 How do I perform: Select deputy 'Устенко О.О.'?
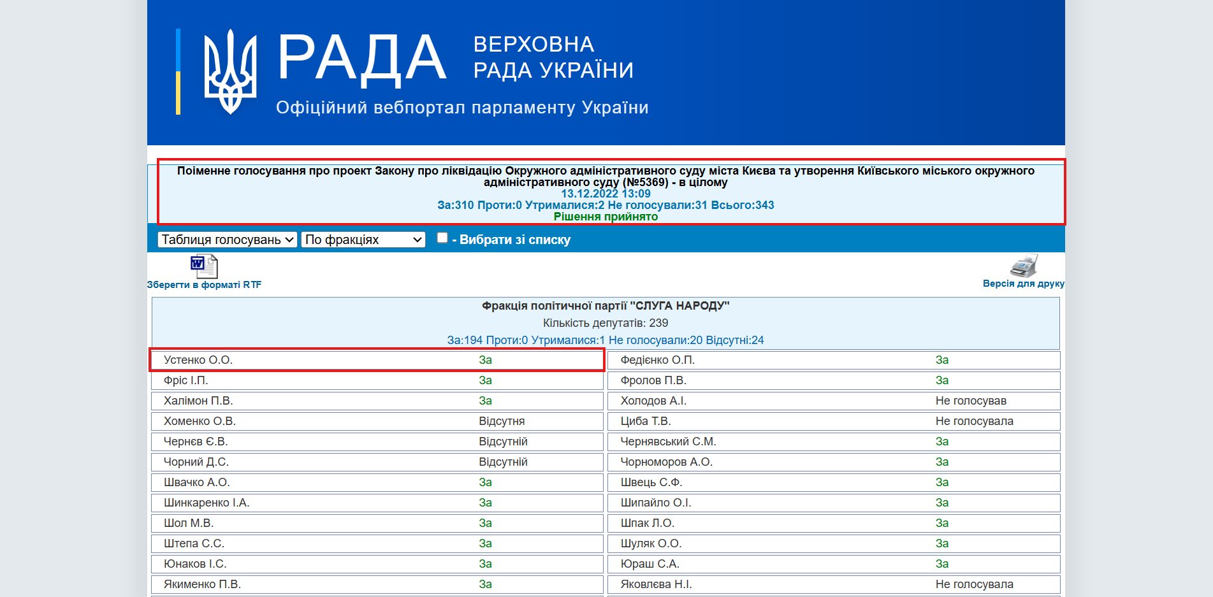click(198, 360)
